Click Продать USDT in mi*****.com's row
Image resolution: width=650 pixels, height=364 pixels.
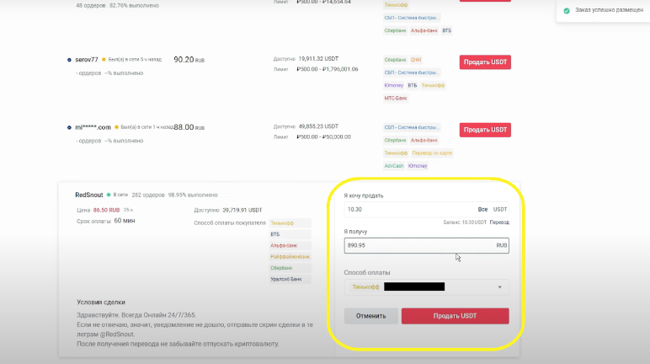485,130
